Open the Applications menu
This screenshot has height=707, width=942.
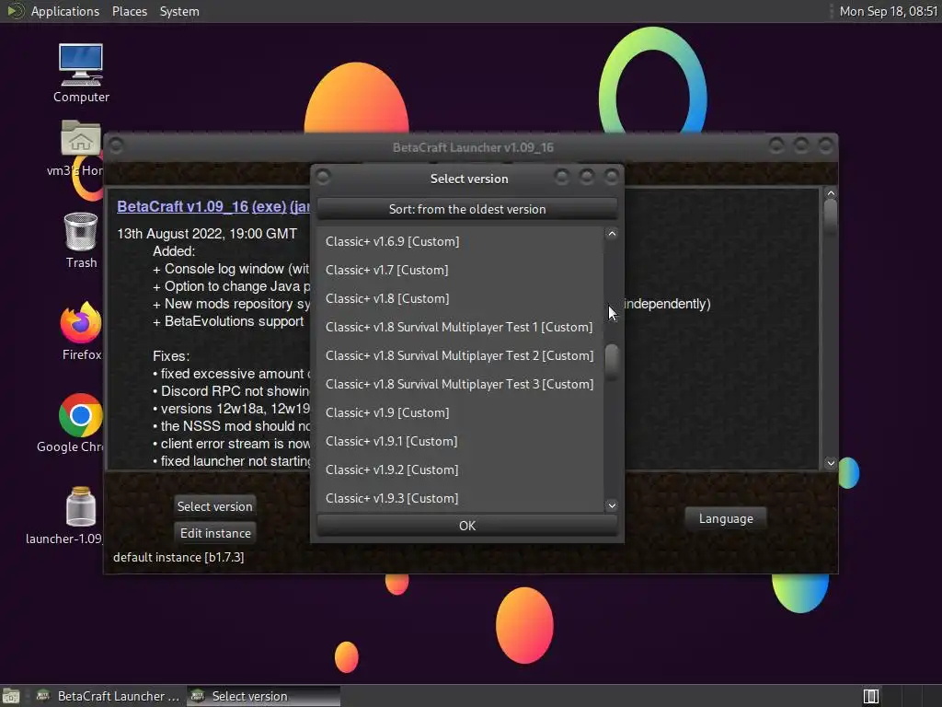click(65, 11)
